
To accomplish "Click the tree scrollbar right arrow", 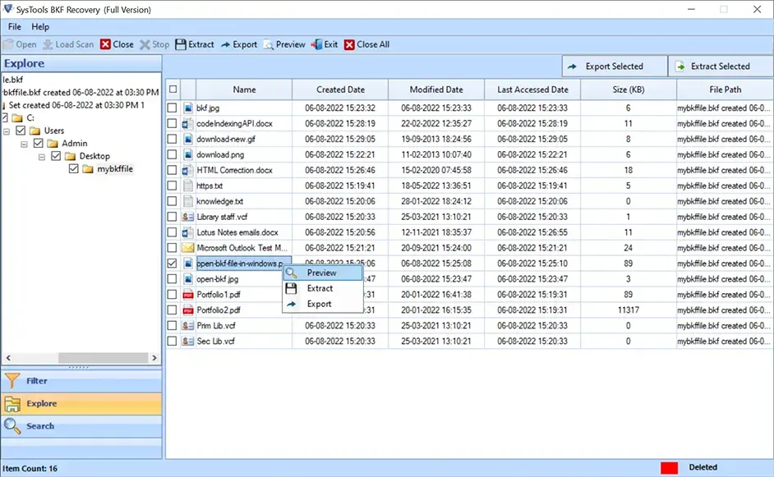I will [154, 358].
